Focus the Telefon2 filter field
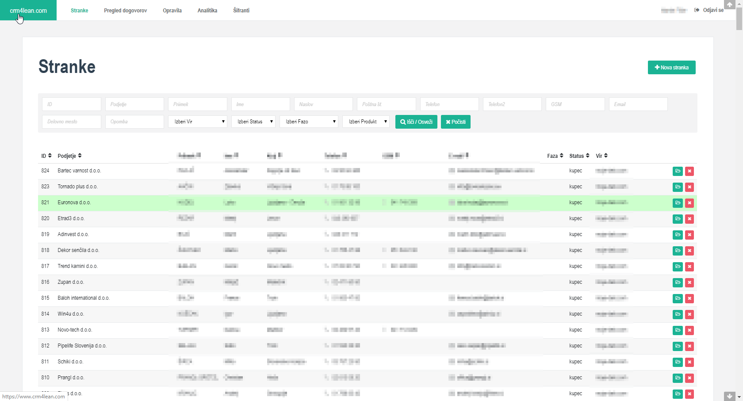This screenshot has height=401, width=743. pos(512,104)
